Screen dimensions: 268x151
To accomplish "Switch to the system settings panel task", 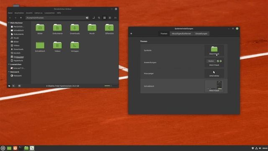I will (32, 148).
